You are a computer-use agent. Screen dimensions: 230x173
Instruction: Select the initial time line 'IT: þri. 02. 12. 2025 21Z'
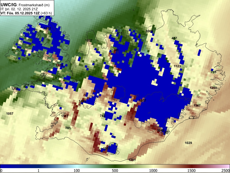tap(19, 9)
